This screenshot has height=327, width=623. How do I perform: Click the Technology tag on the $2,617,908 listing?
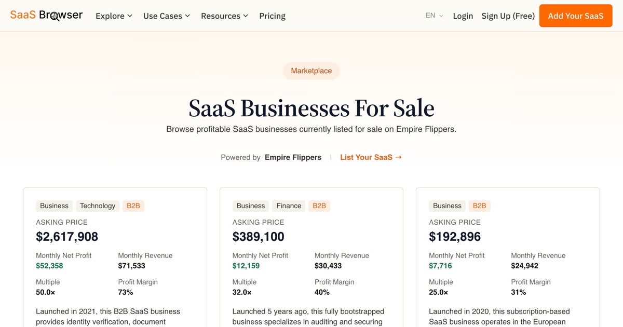pos(98,206)
